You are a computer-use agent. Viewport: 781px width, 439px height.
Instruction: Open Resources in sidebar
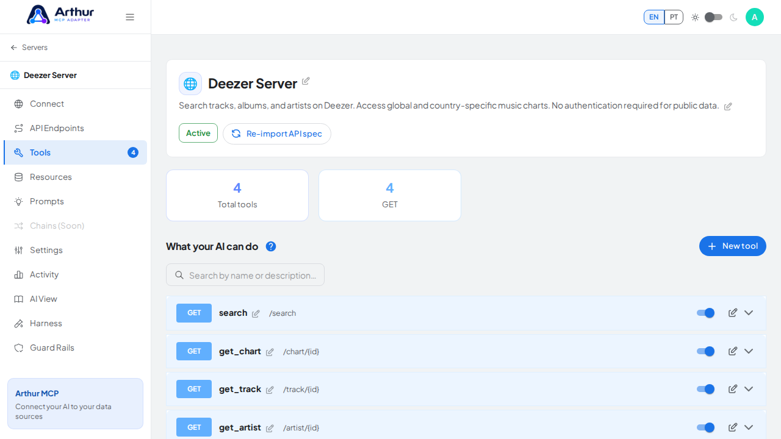coord(75,177)
